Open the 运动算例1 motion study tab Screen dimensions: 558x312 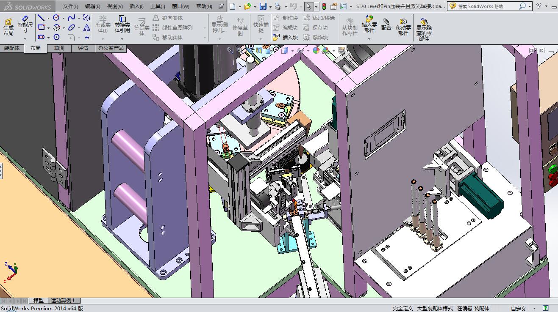[x=63, y=301]
